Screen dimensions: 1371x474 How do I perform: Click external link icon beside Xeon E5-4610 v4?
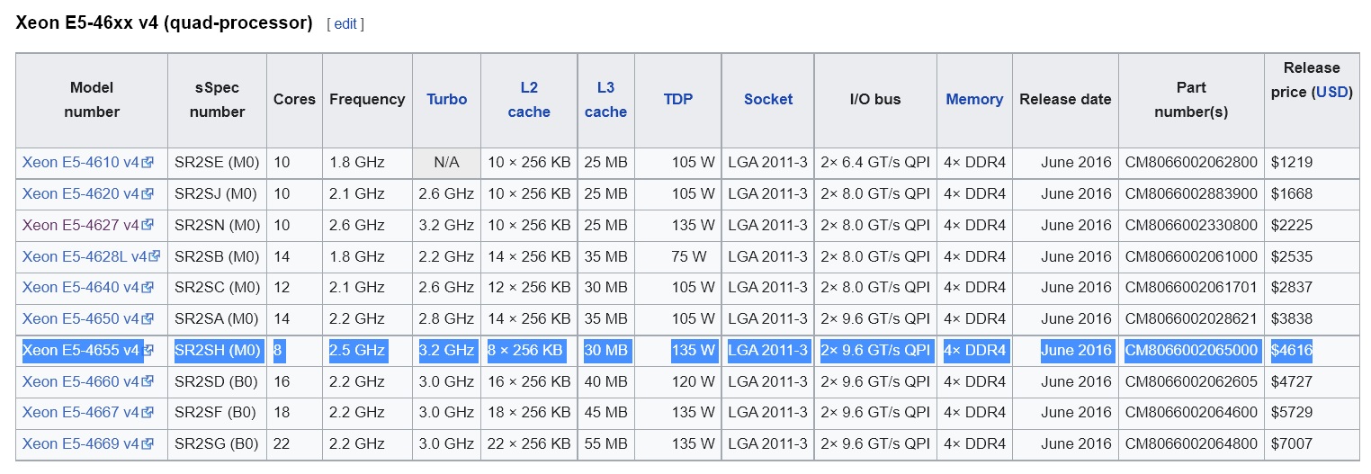tap(148, 163)
